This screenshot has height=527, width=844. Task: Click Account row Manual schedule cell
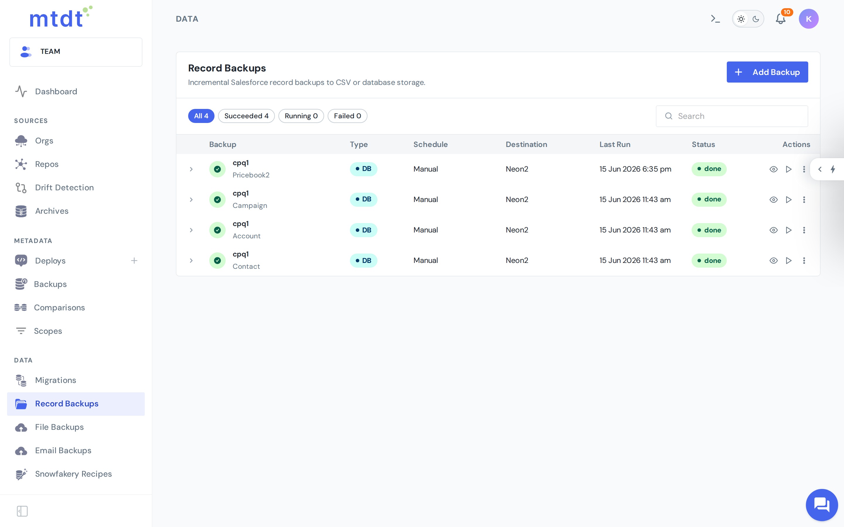(426, 230)
